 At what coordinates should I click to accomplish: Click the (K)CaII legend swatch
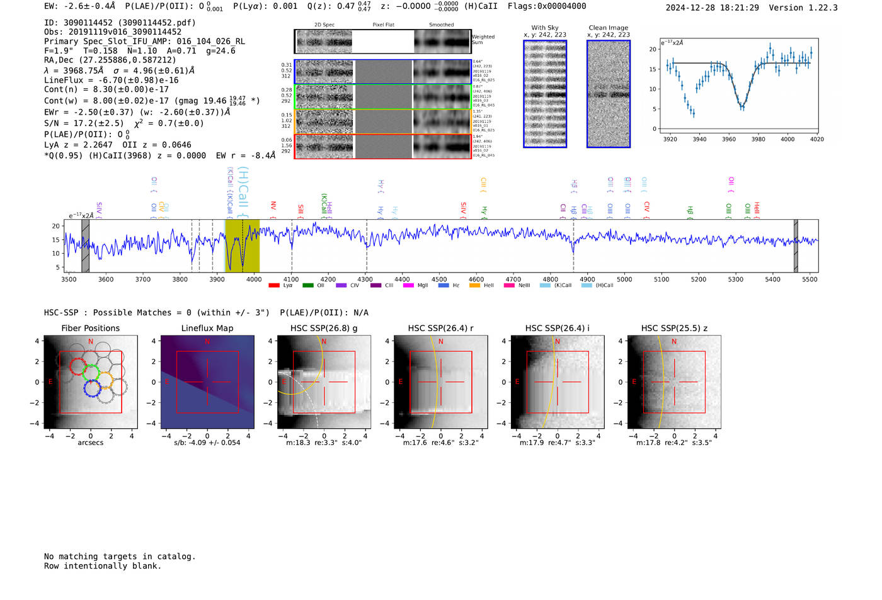(x=545, y=285)
